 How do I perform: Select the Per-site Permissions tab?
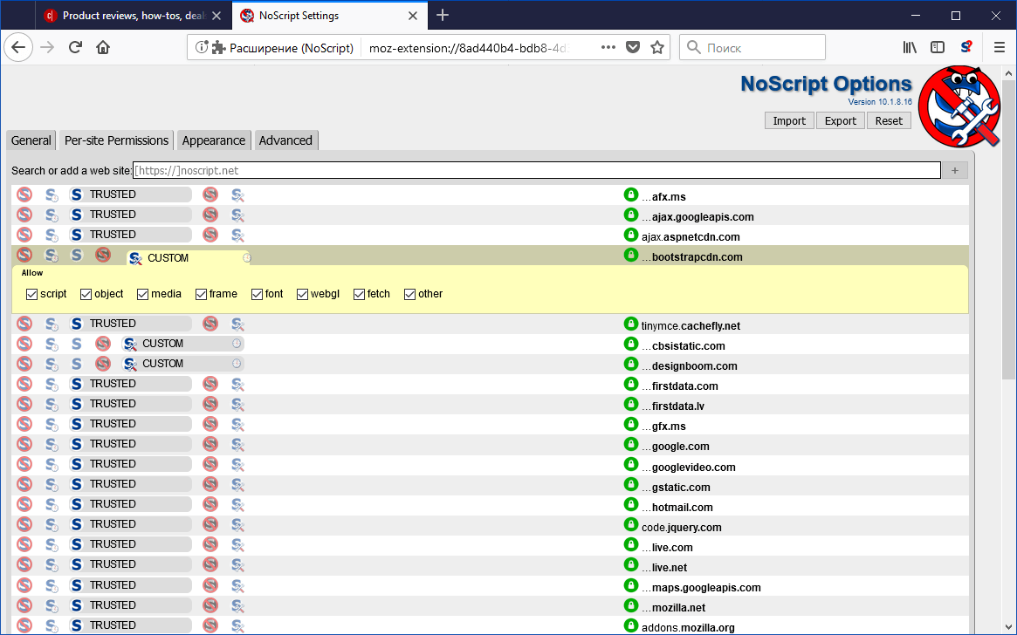(116, 140)
